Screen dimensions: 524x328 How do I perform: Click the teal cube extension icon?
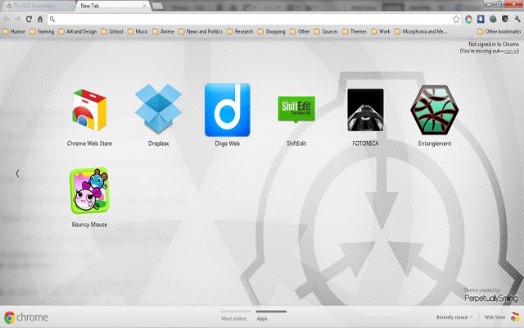coord(493,19)
